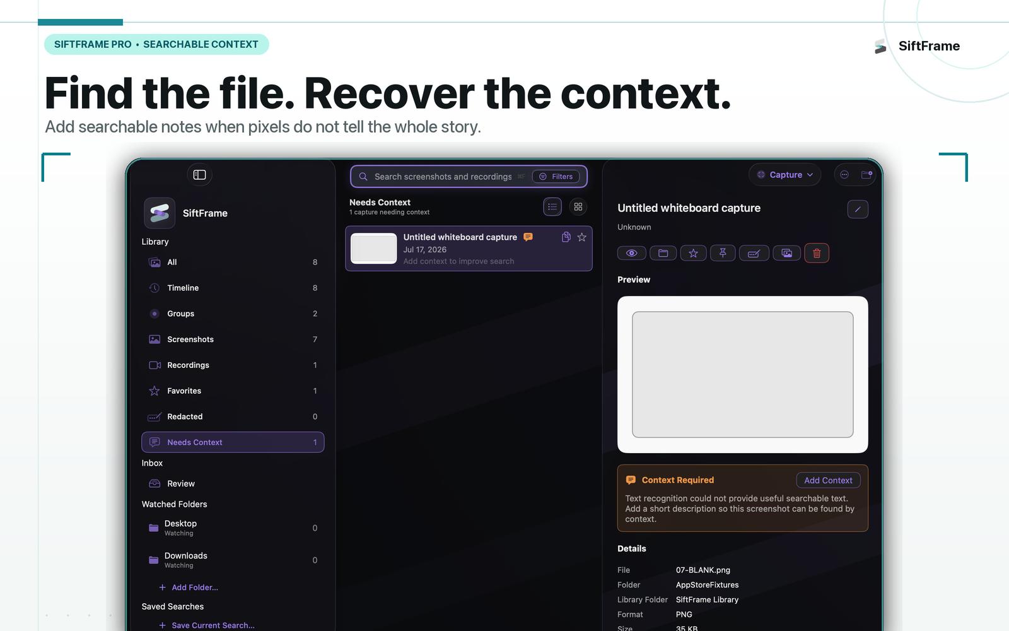The height and width of the screenshot is (631, 1009).
Task: Open the Timeline library view
Action: click(x=233, y=288)
